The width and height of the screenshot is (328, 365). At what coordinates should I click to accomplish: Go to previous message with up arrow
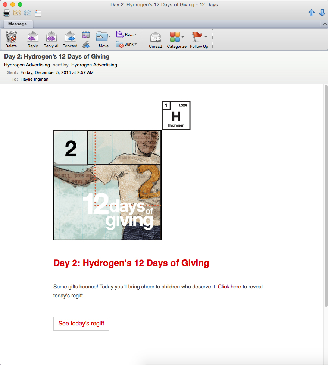(312, 13)
